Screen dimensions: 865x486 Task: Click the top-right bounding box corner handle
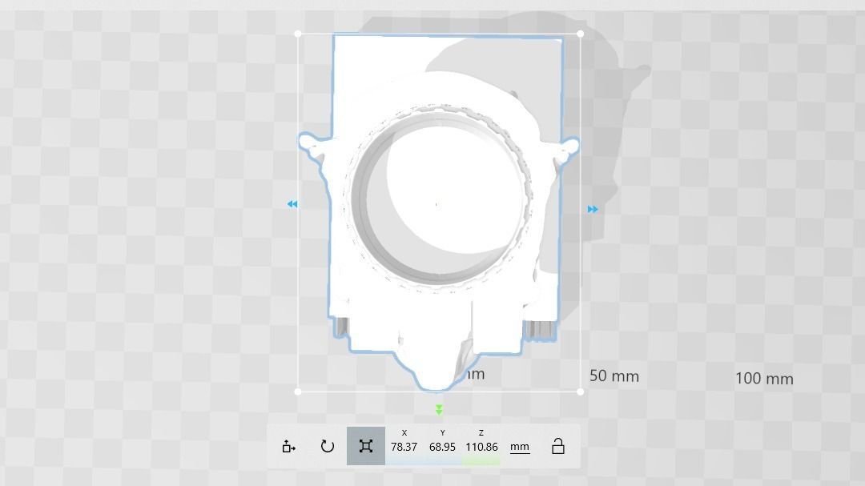tap(581, 34)
